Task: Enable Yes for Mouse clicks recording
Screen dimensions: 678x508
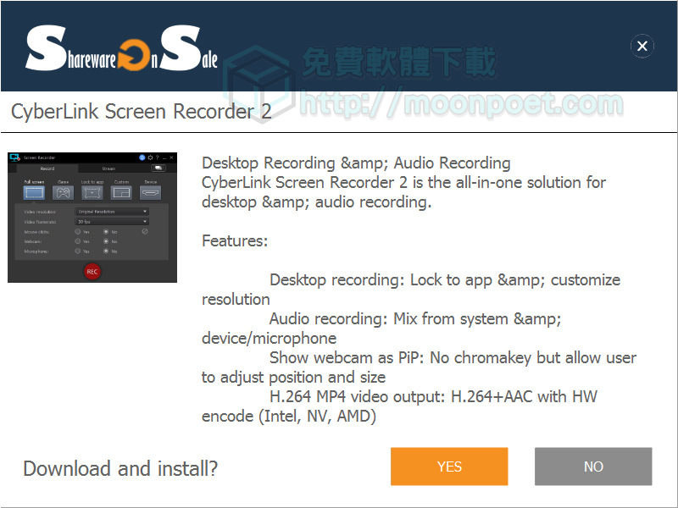Action: [x=78, y=232]
